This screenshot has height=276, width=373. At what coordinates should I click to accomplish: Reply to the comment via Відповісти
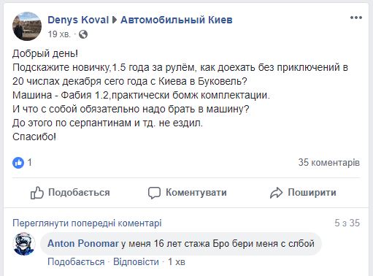(136, 262)
